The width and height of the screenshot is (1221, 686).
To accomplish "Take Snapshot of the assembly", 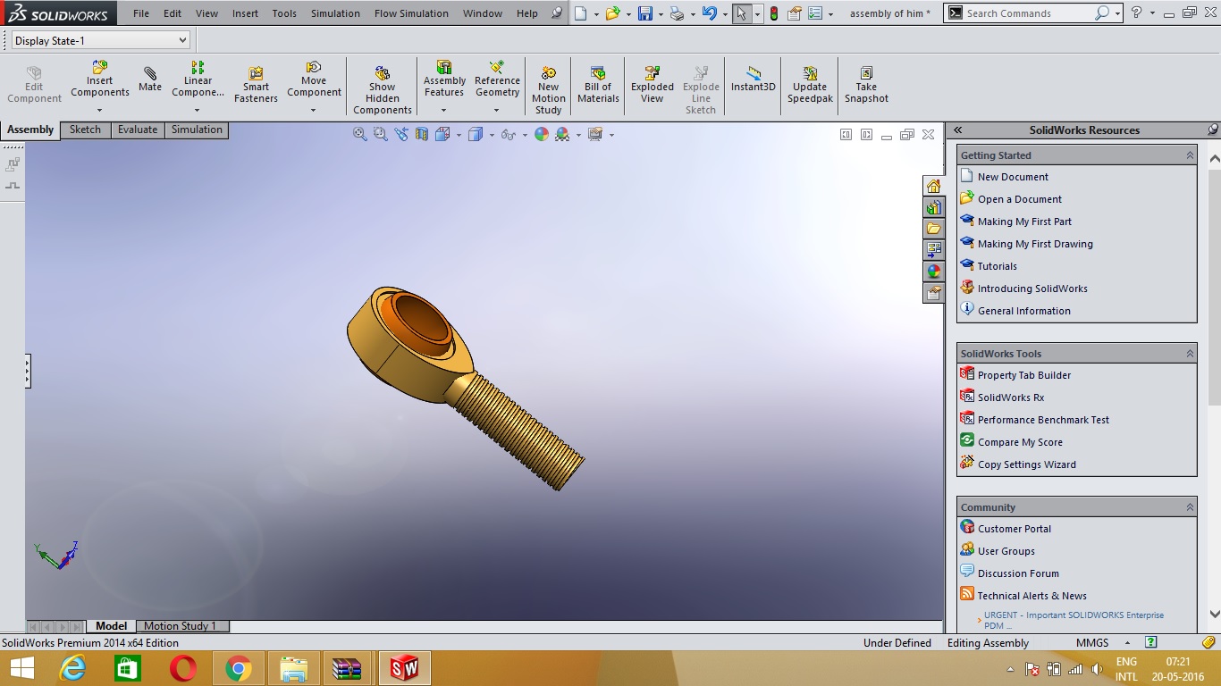I will pyautogui.click(x=866, y=85).
